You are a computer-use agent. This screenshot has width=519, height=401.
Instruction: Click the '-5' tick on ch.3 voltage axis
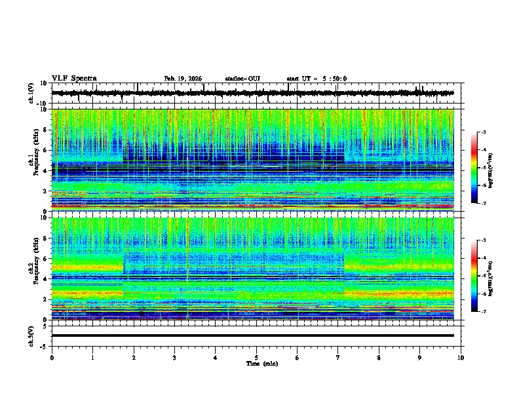tap(45, 347)
